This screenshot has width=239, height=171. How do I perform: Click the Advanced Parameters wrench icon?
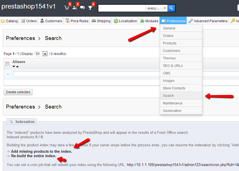pos(191,21)
